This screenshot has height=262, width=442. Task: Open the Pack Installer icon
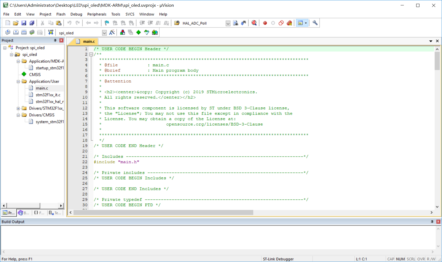(155, 33)
